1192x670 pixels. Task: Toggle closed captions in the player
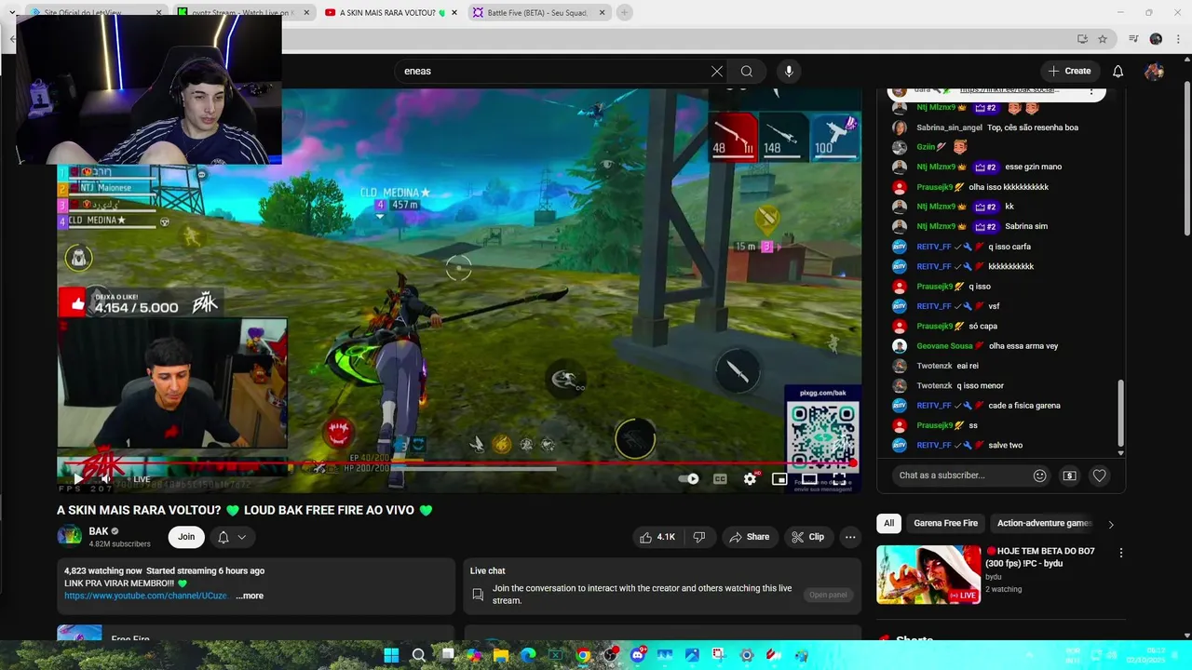pos(720,479)
